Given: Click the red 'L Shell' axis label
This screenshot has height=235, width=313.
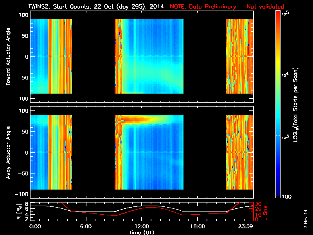Looking at the screenshot, I should tap(266, 212).
